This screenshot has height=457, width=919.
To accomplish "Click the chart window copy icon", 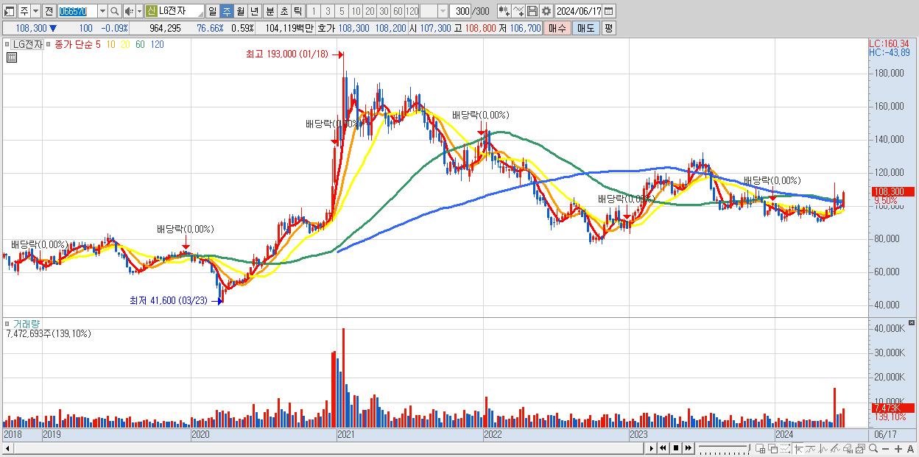I will pyautogui.click(x=860, y=449).
